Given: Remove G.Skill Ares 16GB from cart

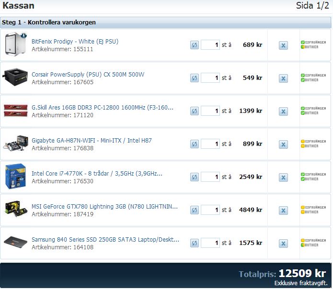Looking at the screenshot, I should click(283, 111).
